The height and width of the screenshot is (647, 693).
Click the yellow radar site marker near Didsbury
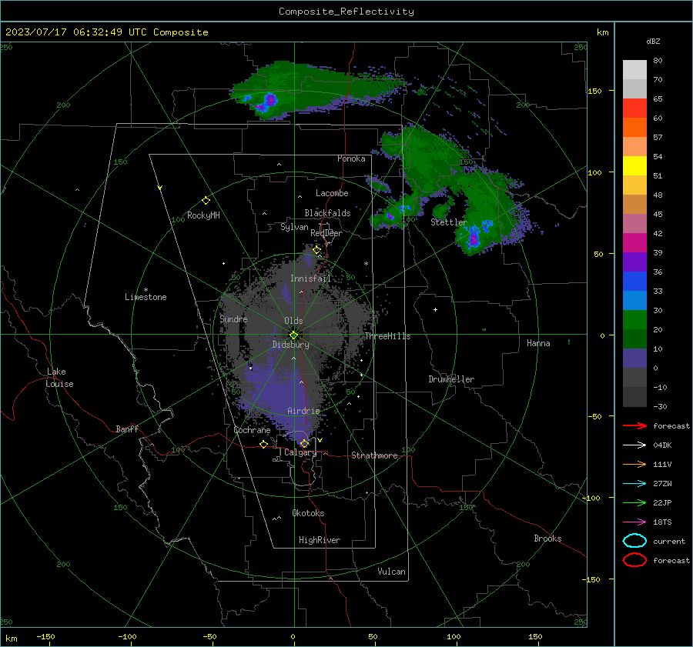coord(293,335)
